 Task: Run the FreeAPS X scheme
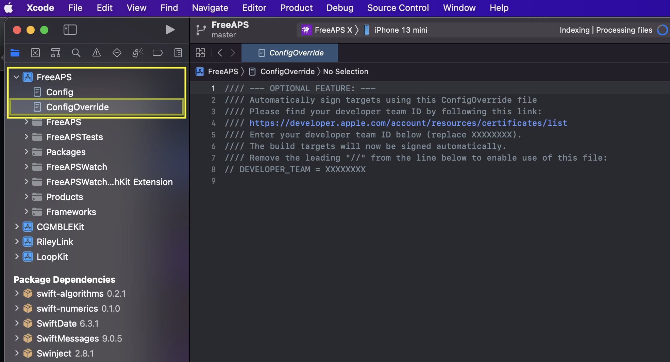[x=170, y=30]
